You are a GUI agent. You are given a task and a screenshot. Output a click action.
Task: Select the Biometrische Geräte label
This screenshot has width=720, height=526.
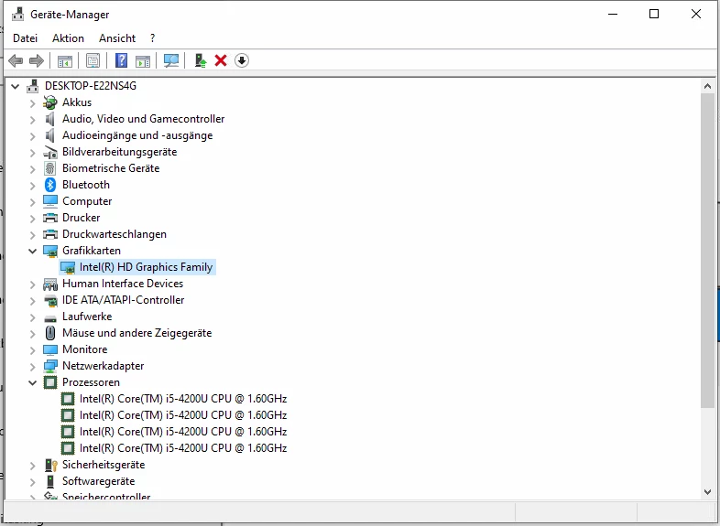[x=111, y=168]
